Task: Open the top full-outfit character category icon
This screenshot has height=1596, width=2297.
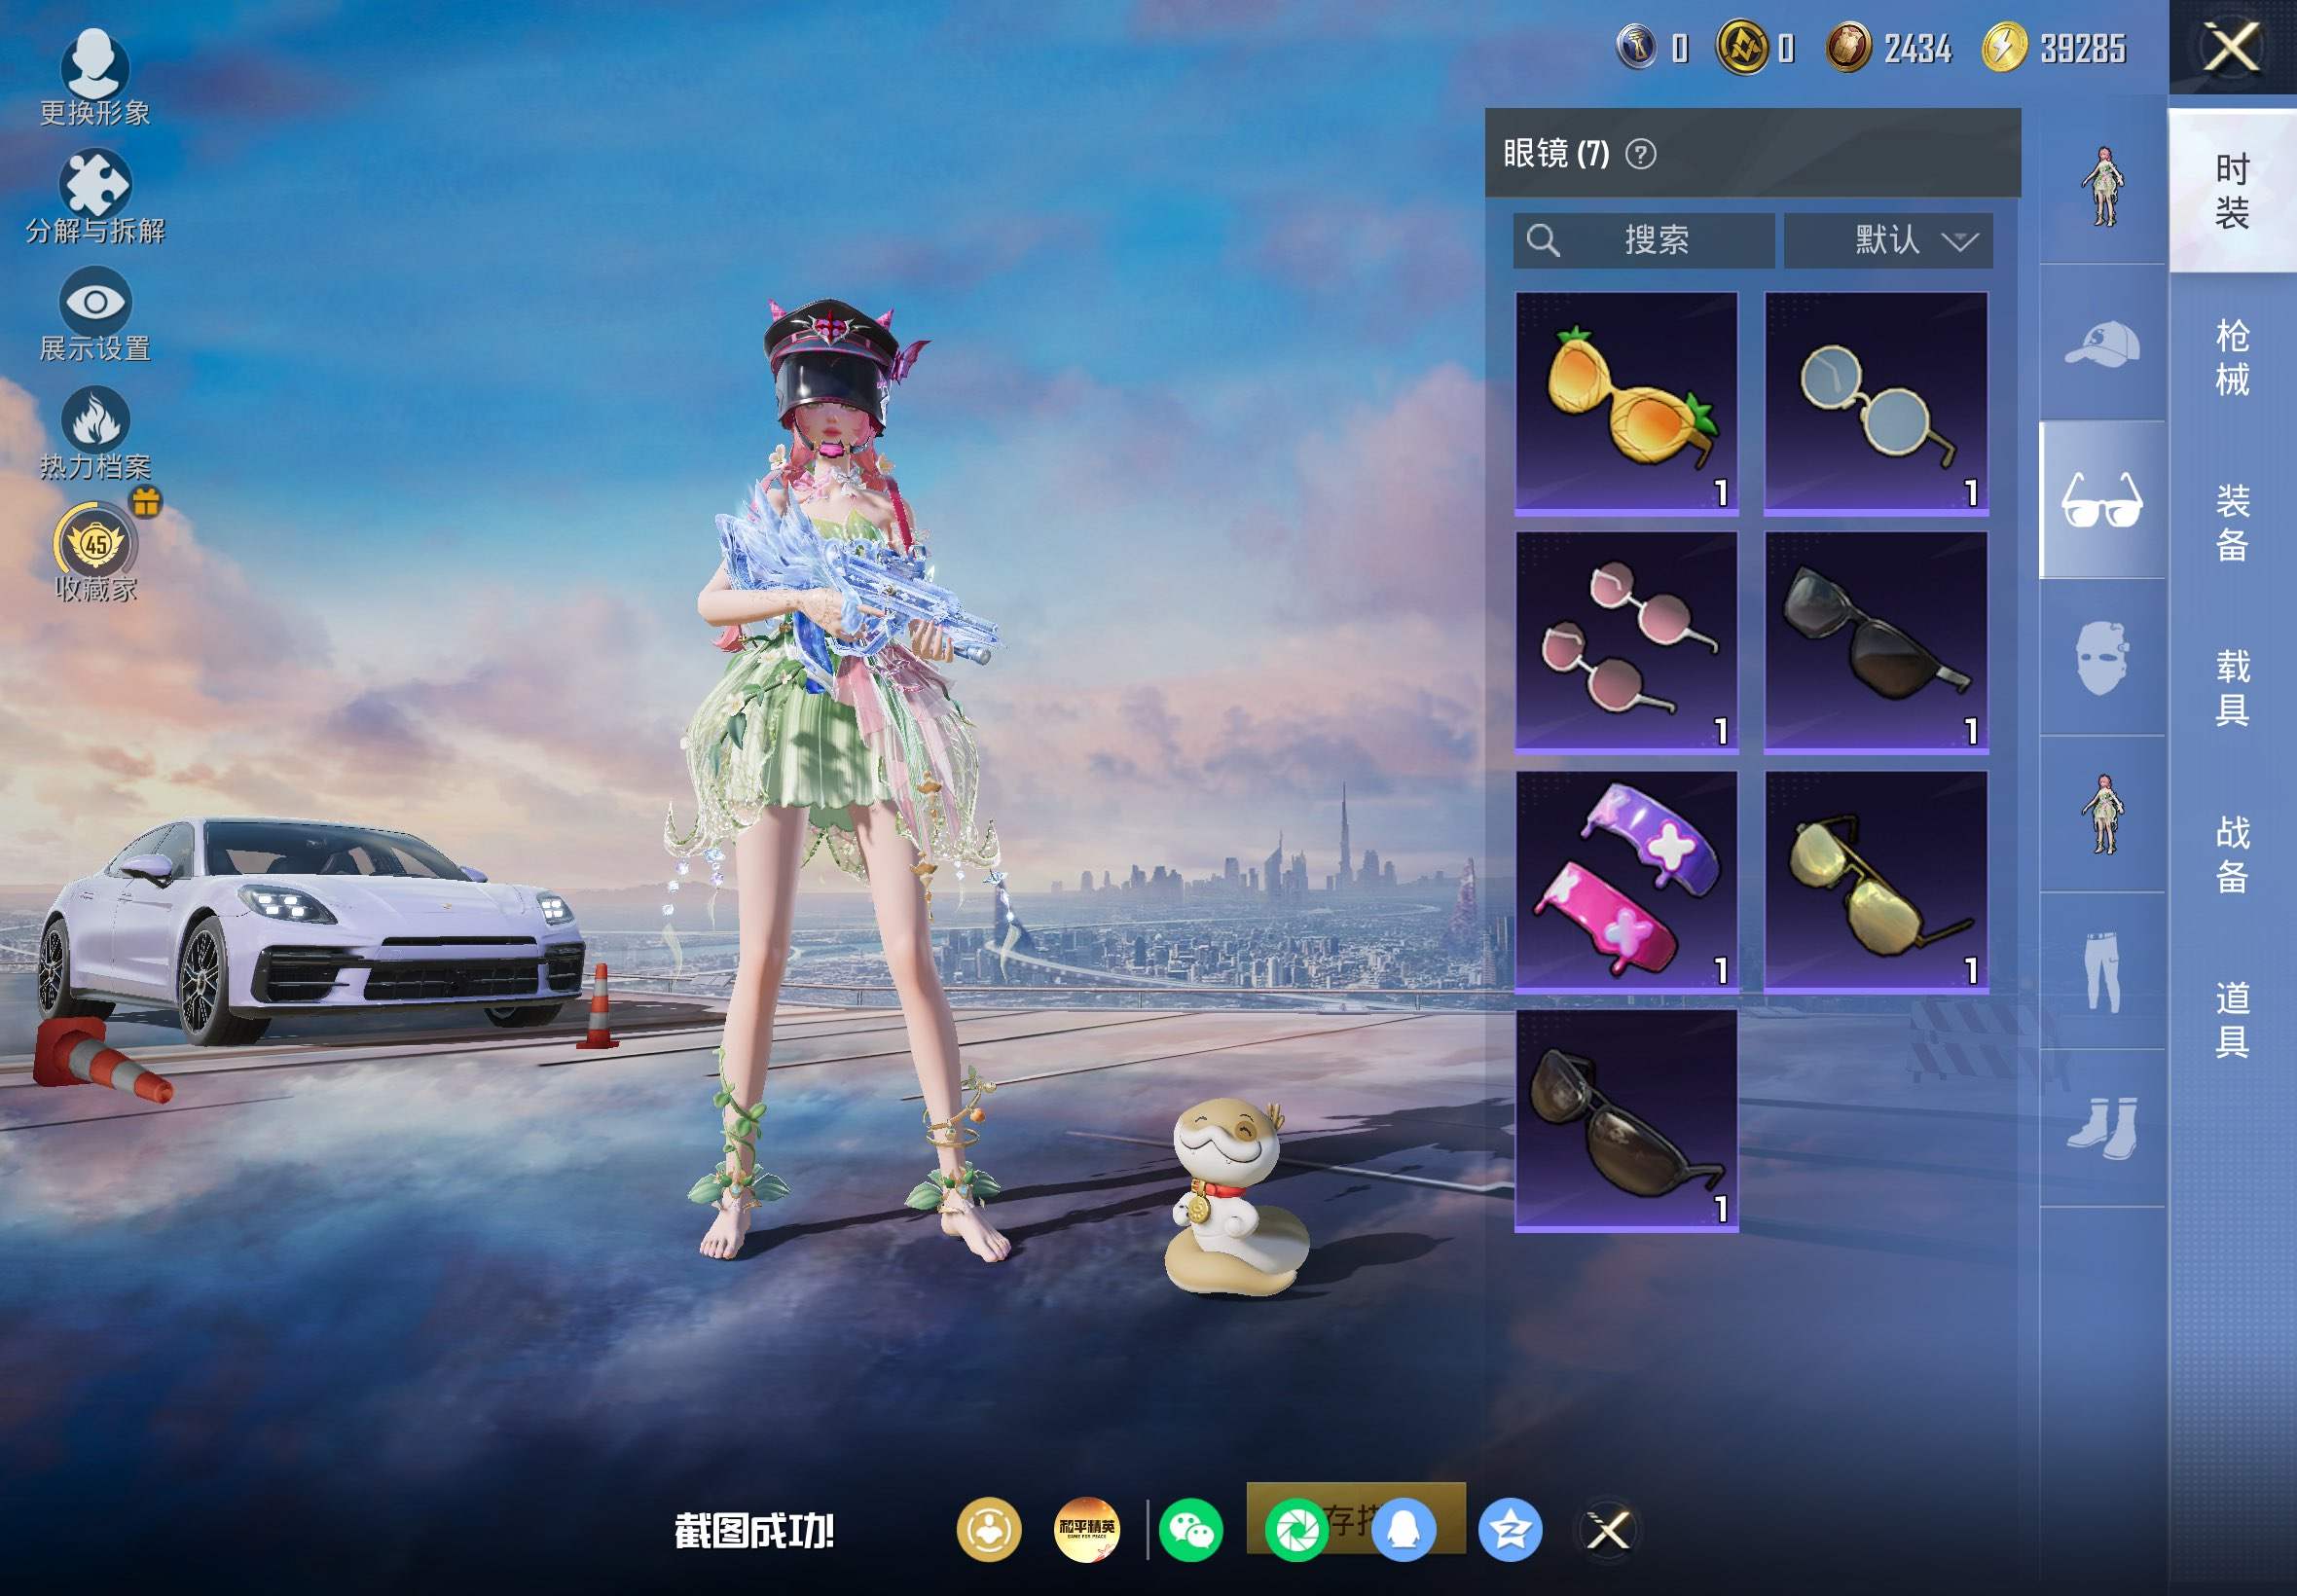Action: point(2103,187)
